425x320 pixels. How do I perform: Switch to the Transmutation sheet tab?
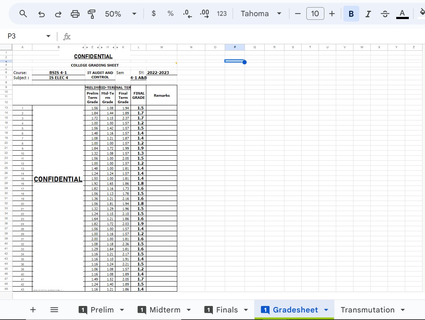point(367,310)
